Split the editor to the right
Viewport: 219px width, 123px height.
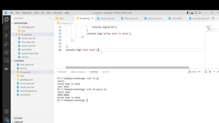[x=213, y=18]
